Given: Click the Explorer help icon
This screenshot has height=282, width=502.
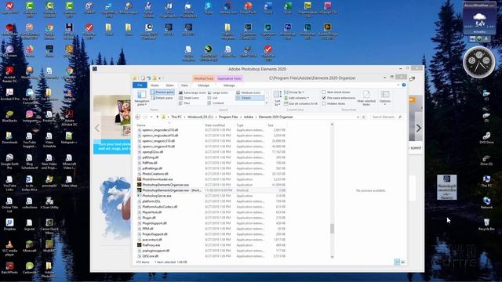Looking at the screenshot, I should (x=404, y=85).
